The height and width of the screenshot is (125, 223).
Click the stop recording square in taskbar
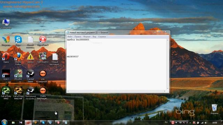pos(177,123)
